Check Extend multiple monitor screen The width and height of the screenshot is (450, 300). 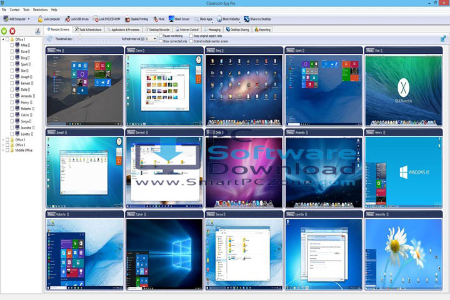pos(191,41)
